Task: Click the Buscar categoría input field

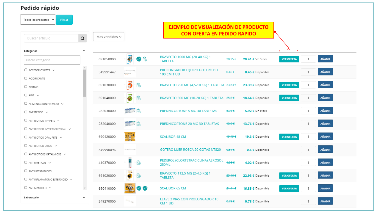Action: pos(52,60)
